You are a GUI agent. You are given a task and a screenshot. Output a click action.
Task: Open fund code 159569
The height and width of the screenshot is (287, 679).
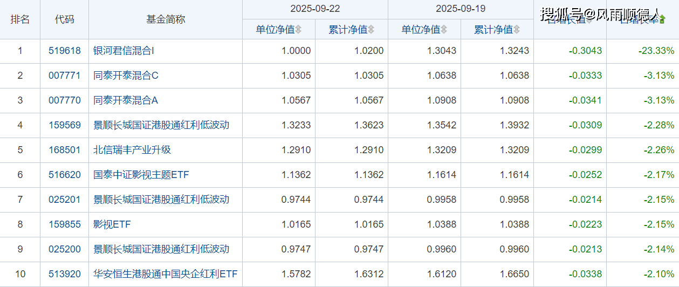(64, 125)
